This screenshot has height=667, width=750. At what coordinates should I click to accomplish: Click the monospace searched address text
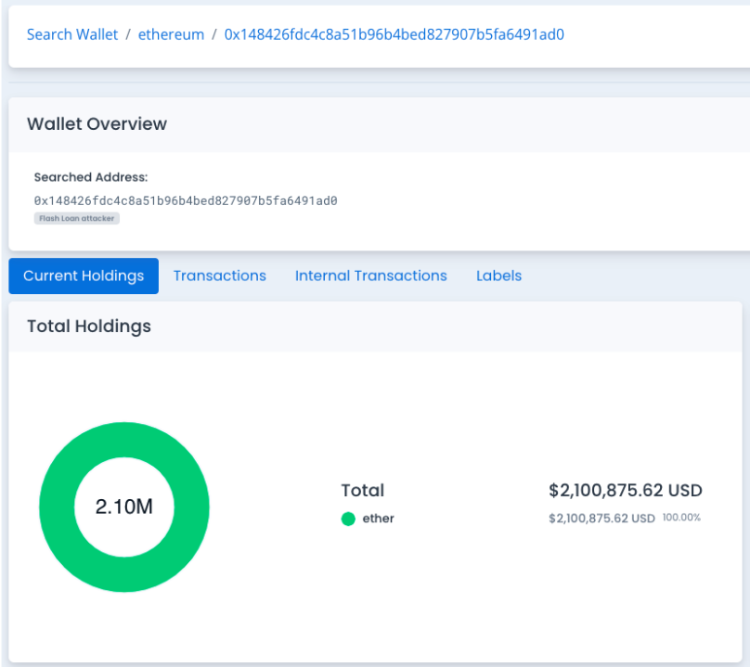186,200
